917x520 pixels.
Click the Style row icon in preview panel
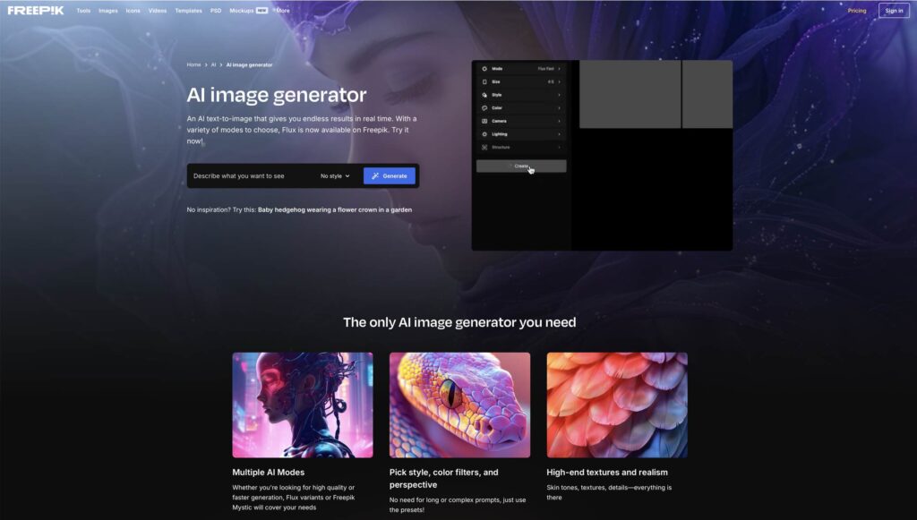click(484, 95)
